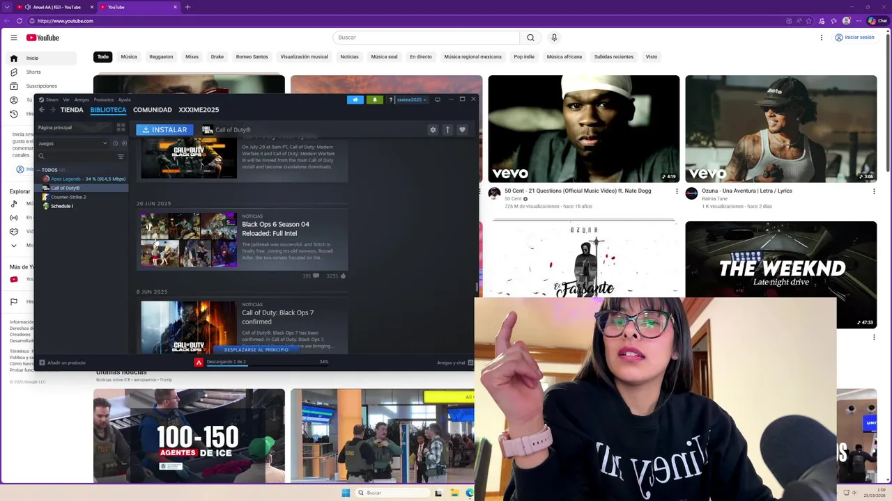Image resolution: width=892 pixels, height=501 pixels.
Task: Open new browser tab with plus button
Action: 187,7
